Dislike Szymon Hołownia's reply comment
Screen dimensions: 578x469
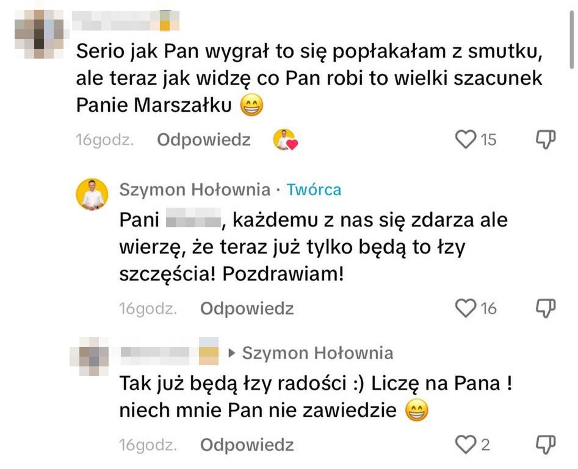[546, 308]
